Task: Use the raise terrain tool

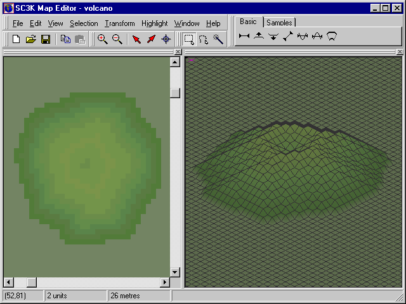Action: (x=259, y=36)
